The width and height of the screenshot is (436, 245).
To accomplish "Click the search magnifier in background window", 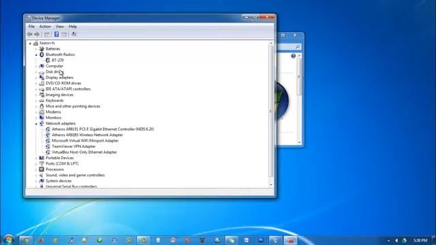I will (x=297, y=47).
